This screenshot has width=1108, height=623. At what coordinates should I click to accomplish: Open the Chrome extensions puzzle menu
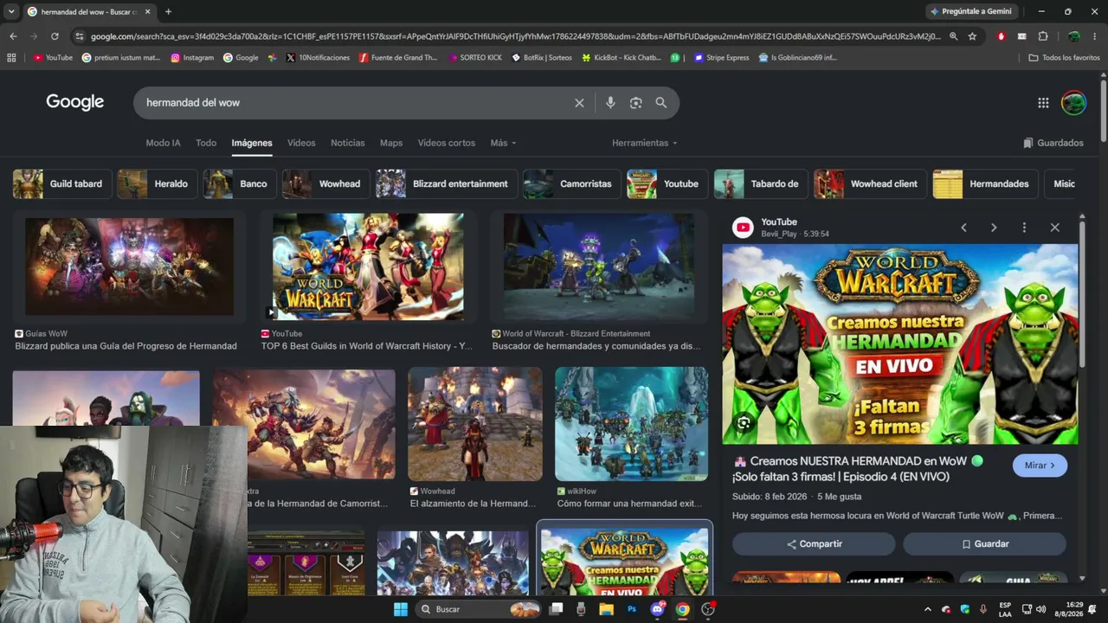click(1043, 36)
